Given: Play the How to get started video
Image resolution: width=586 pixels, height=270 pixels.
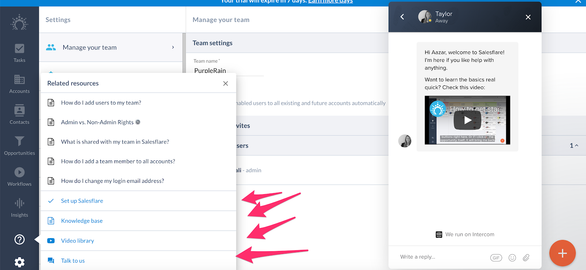Looking at the screenshot, I should pyautogui.click(x=467, y=120).
